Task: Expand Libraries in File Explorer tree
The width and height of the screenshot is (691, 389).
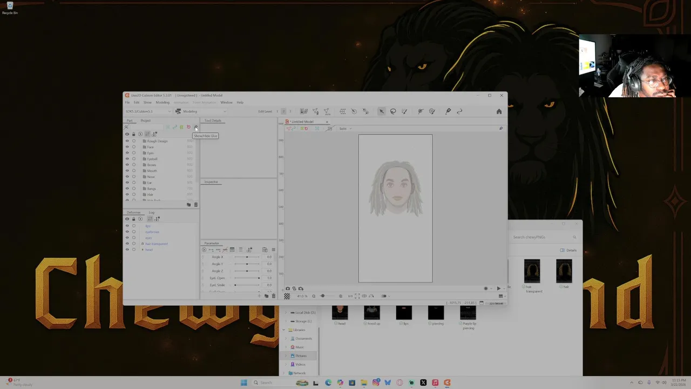Action: point(283,330)
